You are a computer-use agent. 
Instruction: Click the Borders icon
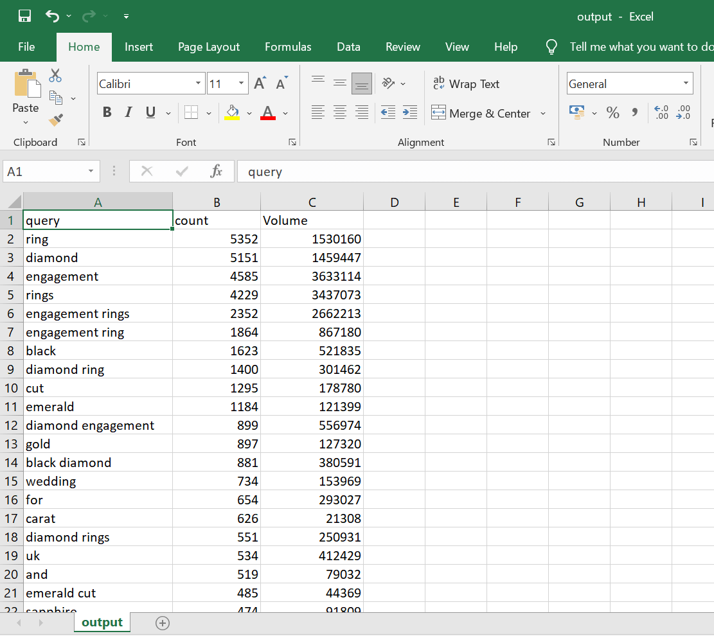(192, 112)
